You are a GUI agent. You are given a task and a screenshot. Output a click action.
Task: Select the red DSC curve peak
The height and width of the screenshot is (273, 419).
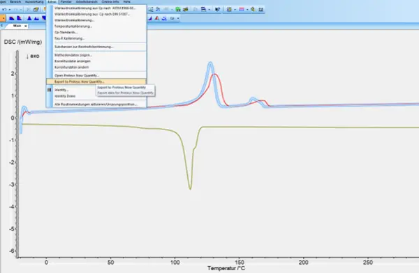(x=215, y=75)
